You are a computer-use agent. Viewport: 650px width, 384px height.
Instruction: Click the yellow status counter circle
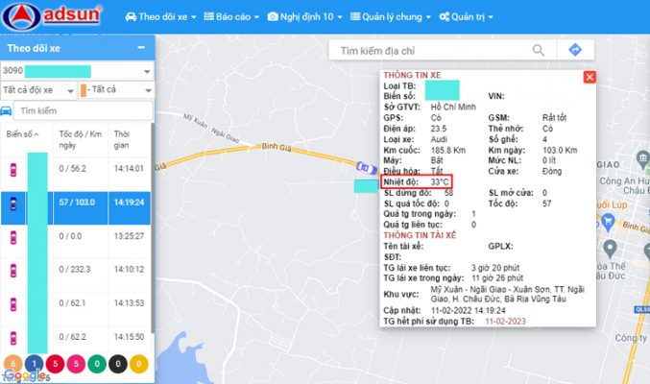[x=138, y=364]
